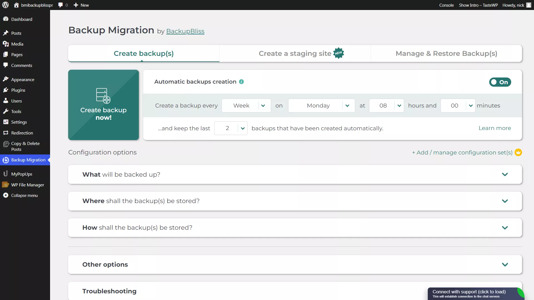Open the Monday day dropdown
The width and height of the screenshot is (534, 300).
(x=321, y=106)
